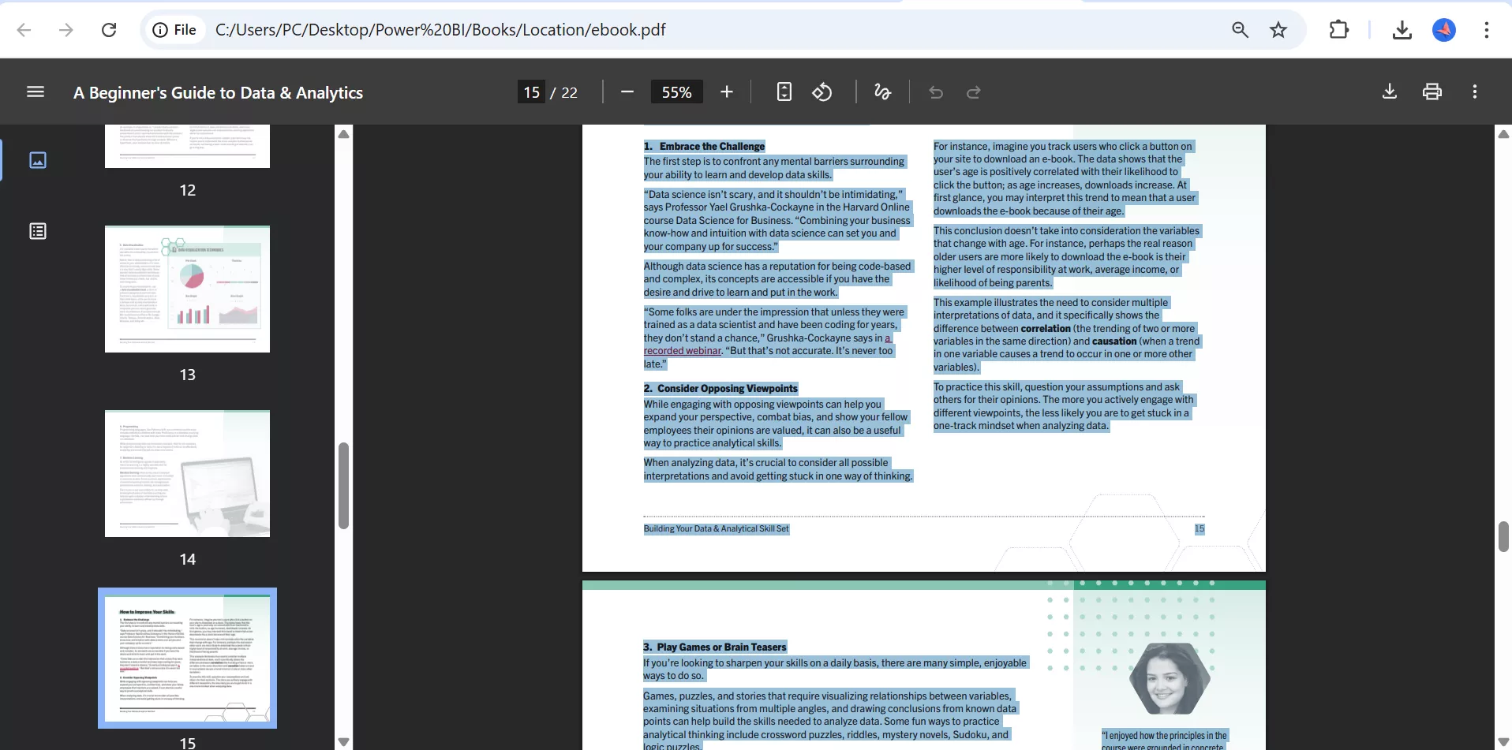Show the document outline panel
1512x750 pixels.
(38, 231)
